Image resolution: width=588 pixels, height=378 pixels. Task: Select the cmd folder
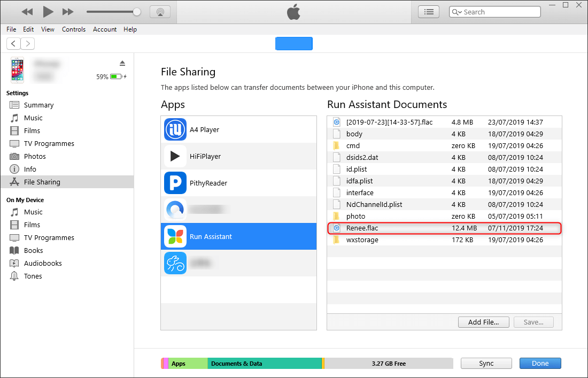point(444,145)
